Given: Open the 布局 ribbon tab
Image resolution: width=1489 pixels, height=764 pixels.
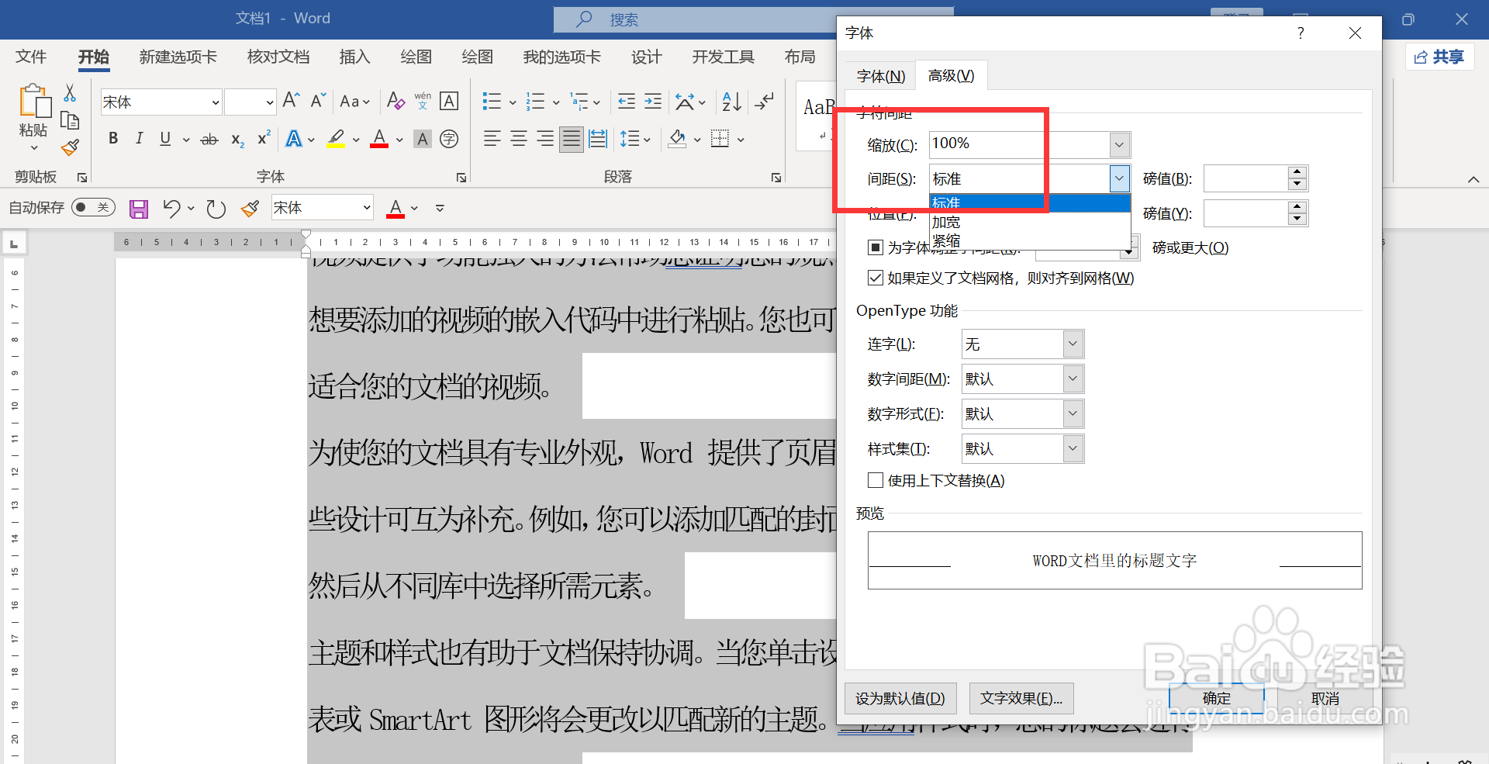Looking at the screenshot, I should click(x=800, y=57).
